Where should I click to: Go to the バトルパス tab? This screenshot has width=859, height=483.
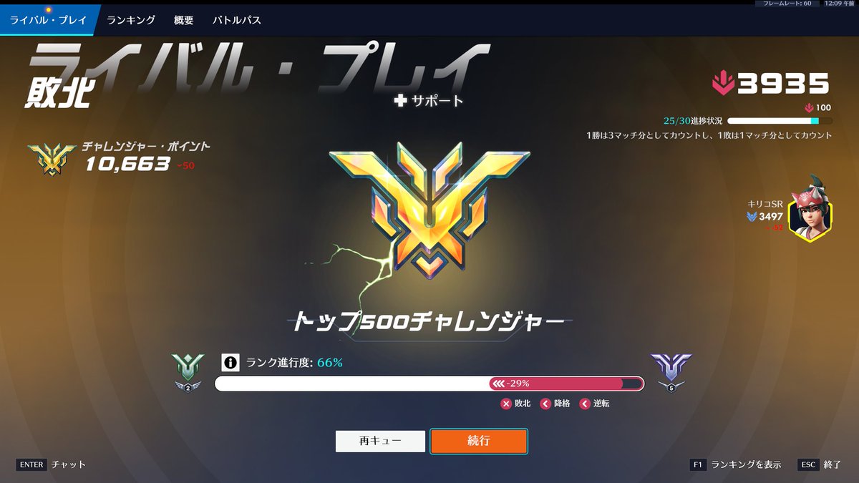pyautogui.click(x=237, y=20)
